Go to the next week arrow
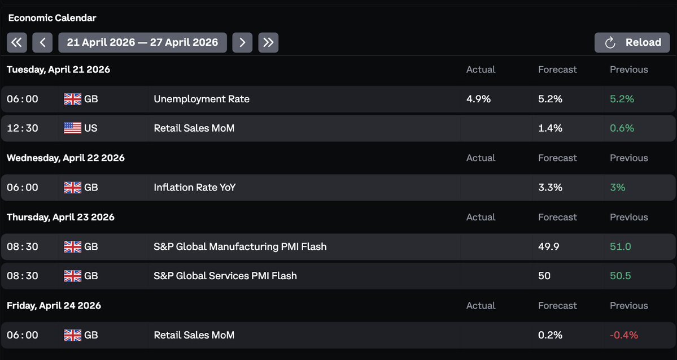The image size is (677, 360). click(x=242, y=42)
